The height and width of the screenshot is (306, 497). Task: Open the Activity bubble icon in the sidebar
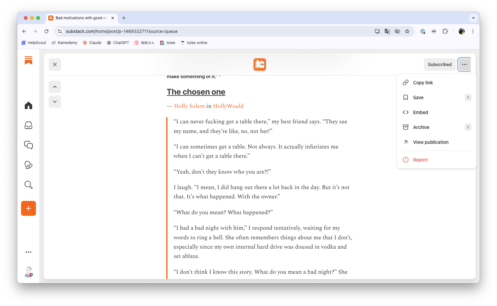(x=28, y=165)
